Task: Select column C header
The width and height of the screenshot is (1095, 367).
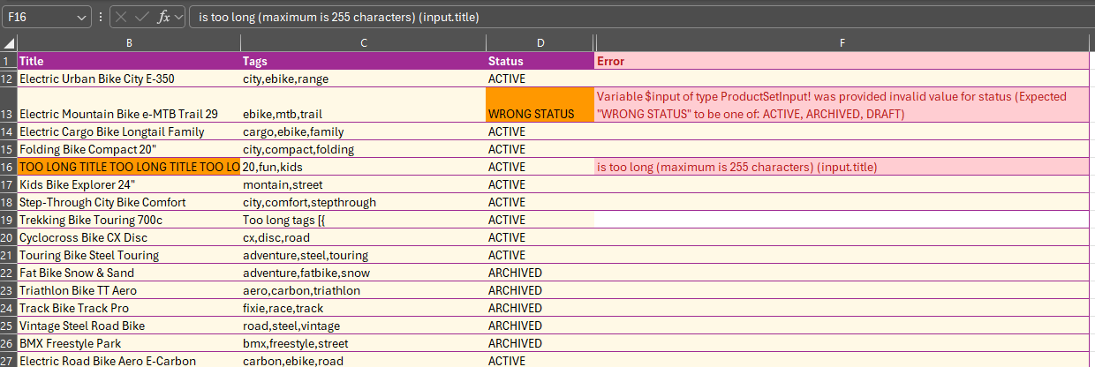Action: click(x=363, y=43)
